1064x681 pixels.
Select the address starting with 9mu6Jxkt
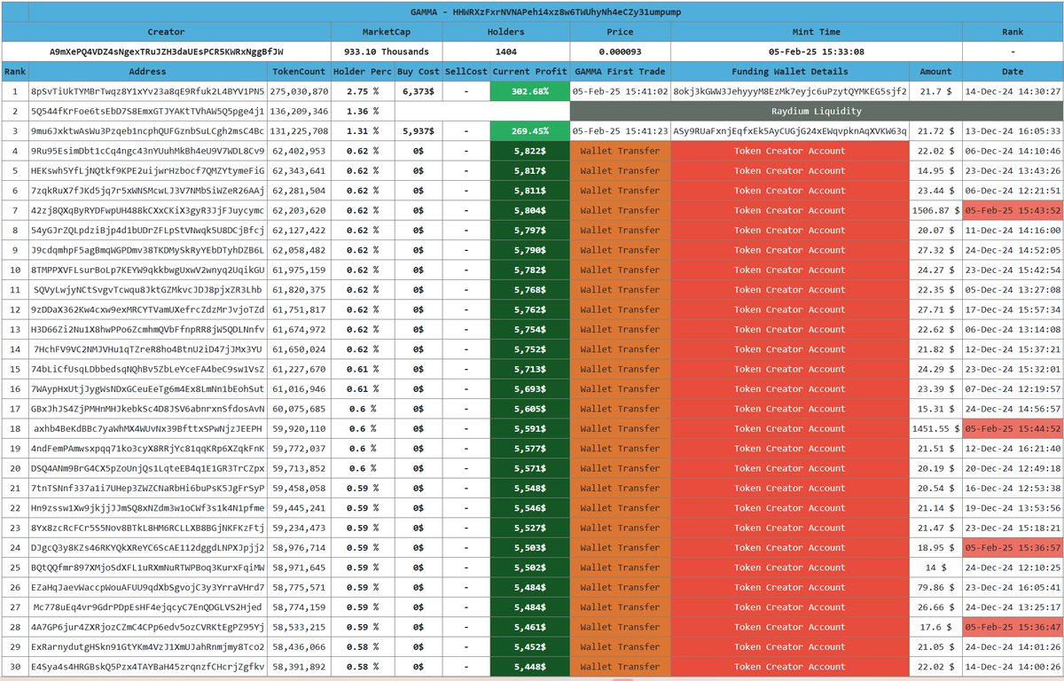147,131
